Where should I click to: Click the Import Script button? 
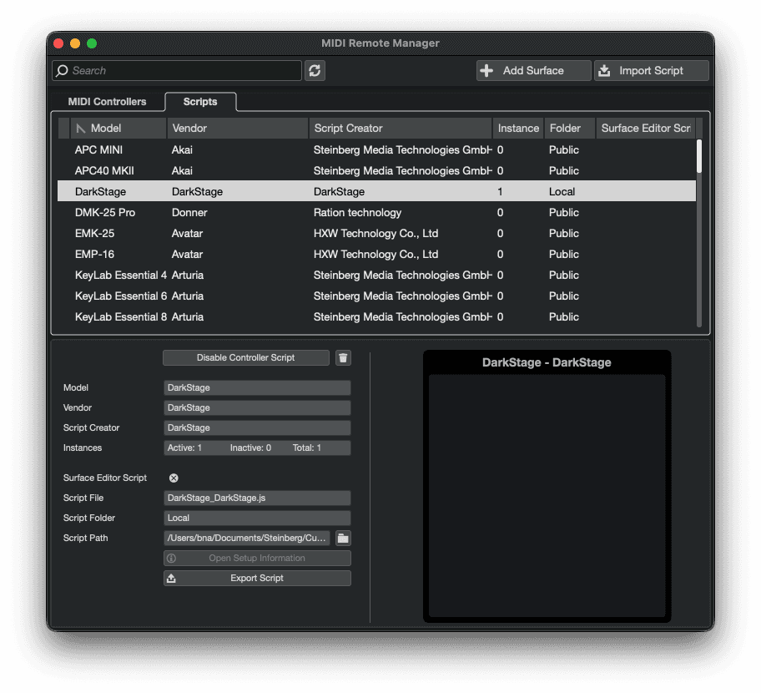(652, 71)
